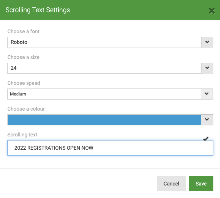Image resolution: width=220 pixels, height=198 pixels.
Task: Click the Choose a font label
Action: click(23, 31)
